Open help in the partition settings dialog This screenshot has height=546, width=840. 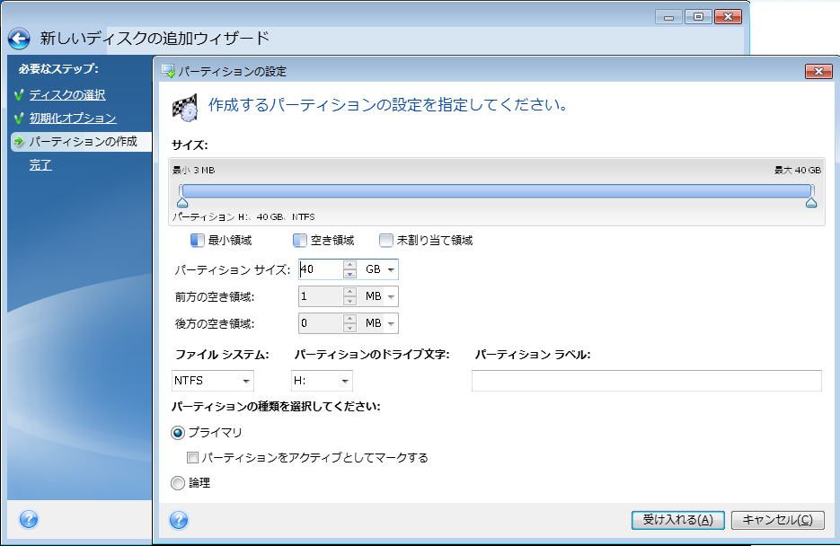click(x=179, y=520)
